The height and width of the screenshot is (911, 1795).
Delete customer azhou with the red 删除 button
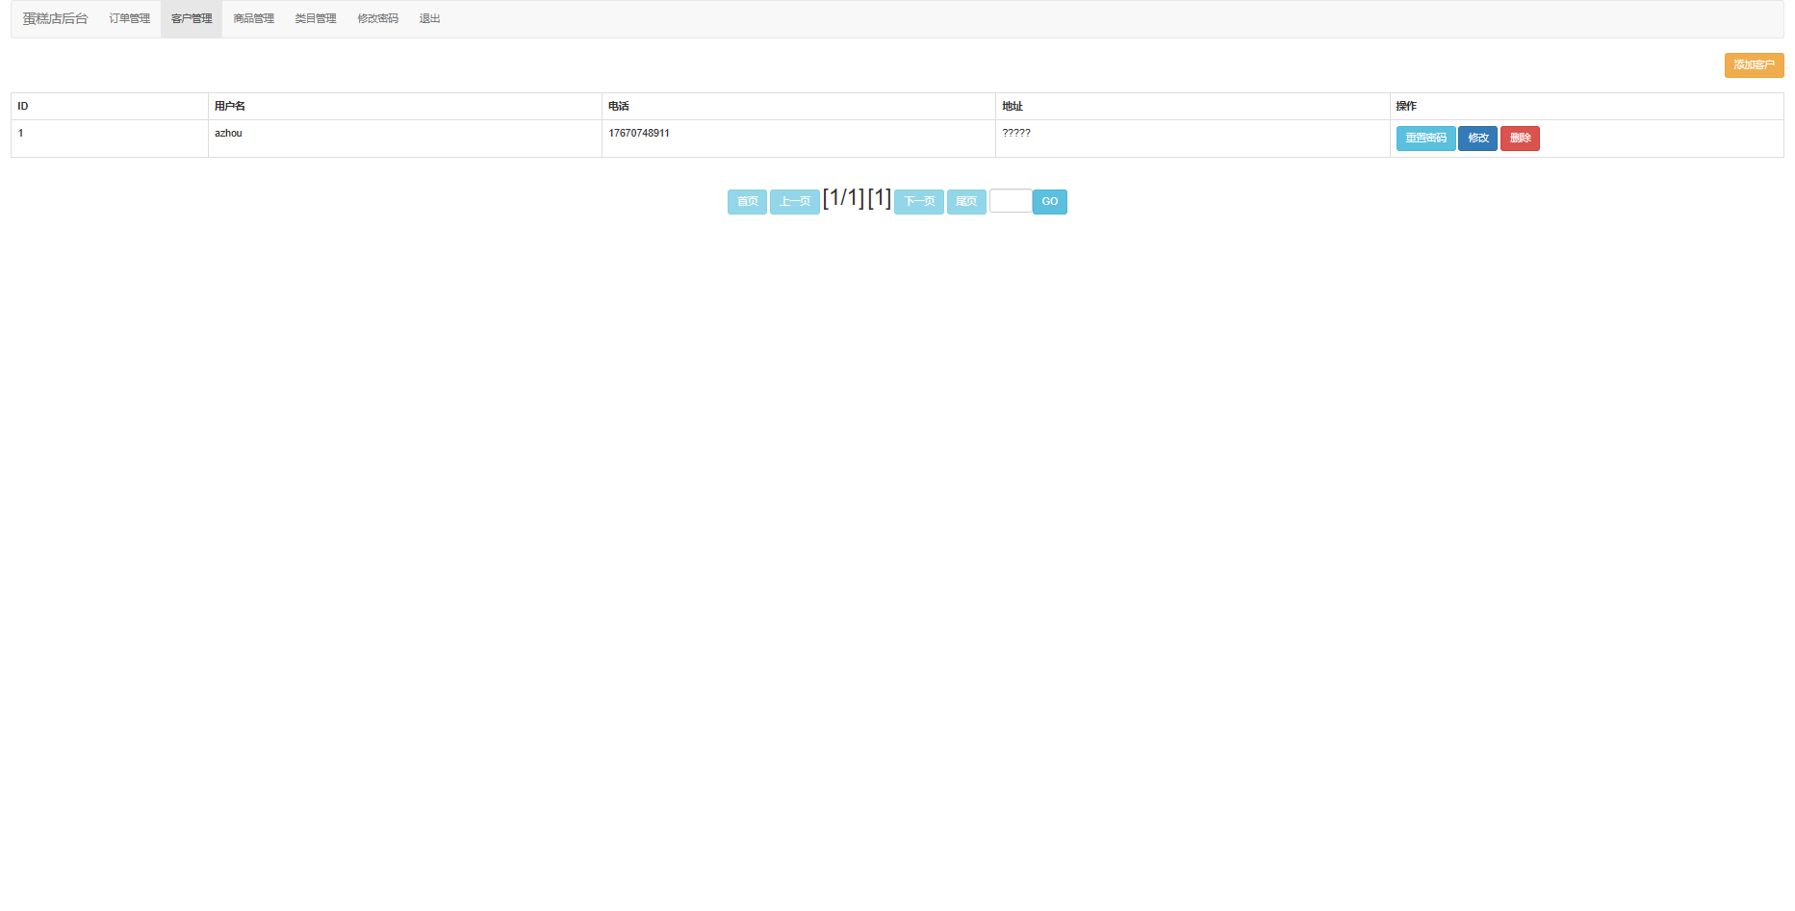click(x=1520, y=139)
